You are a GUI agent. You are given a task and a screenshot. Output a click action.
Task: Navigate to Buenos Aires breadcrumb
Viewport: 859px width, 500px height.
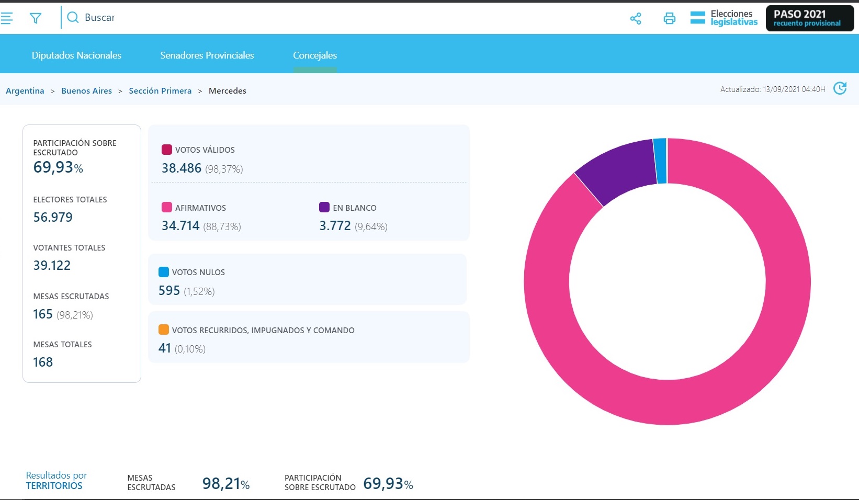point(87,91)
